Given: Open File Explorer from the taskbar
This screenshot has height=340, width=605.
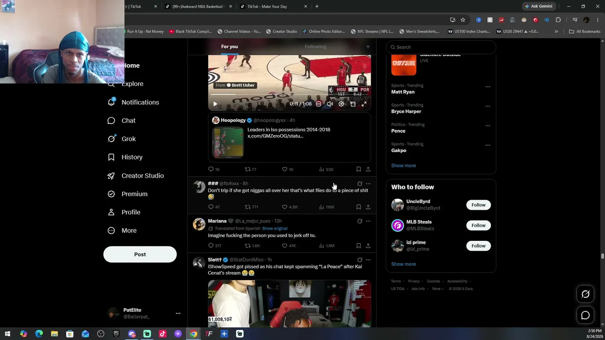Looking at the screenshot, I should (x=54, y=334).
